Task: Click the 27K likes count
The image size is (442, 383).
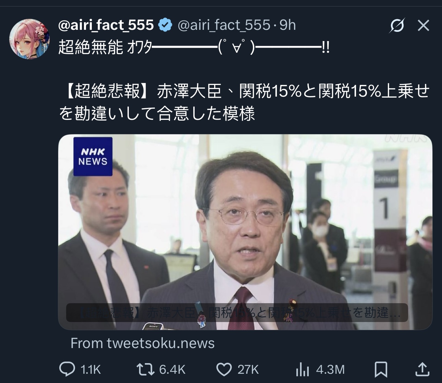Action: click(248, 370)
